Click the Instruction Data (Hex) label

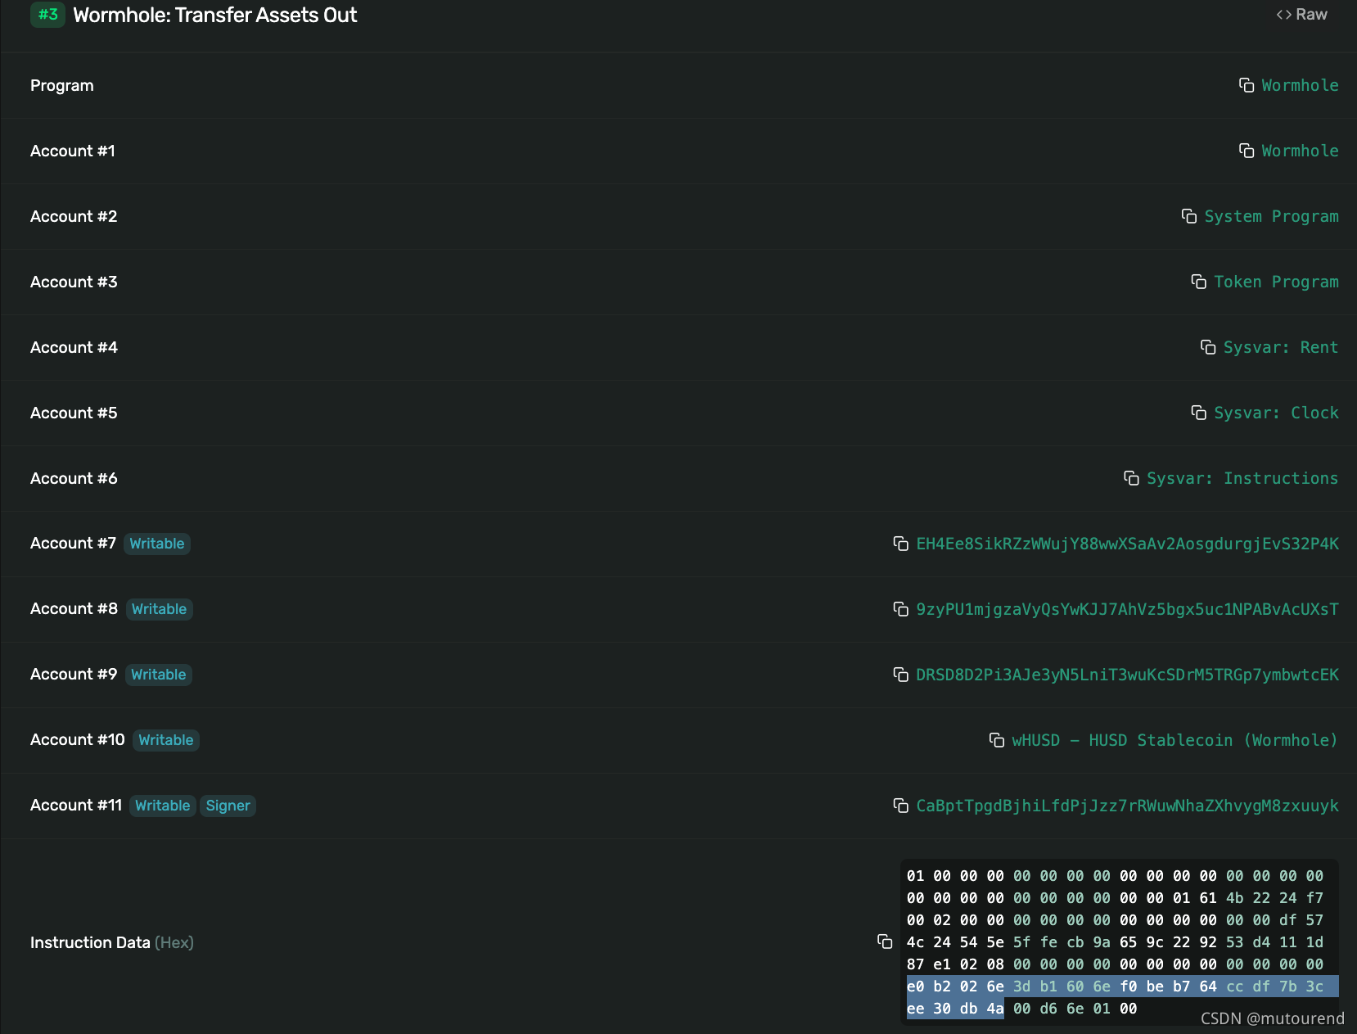(x=112, y=942)
